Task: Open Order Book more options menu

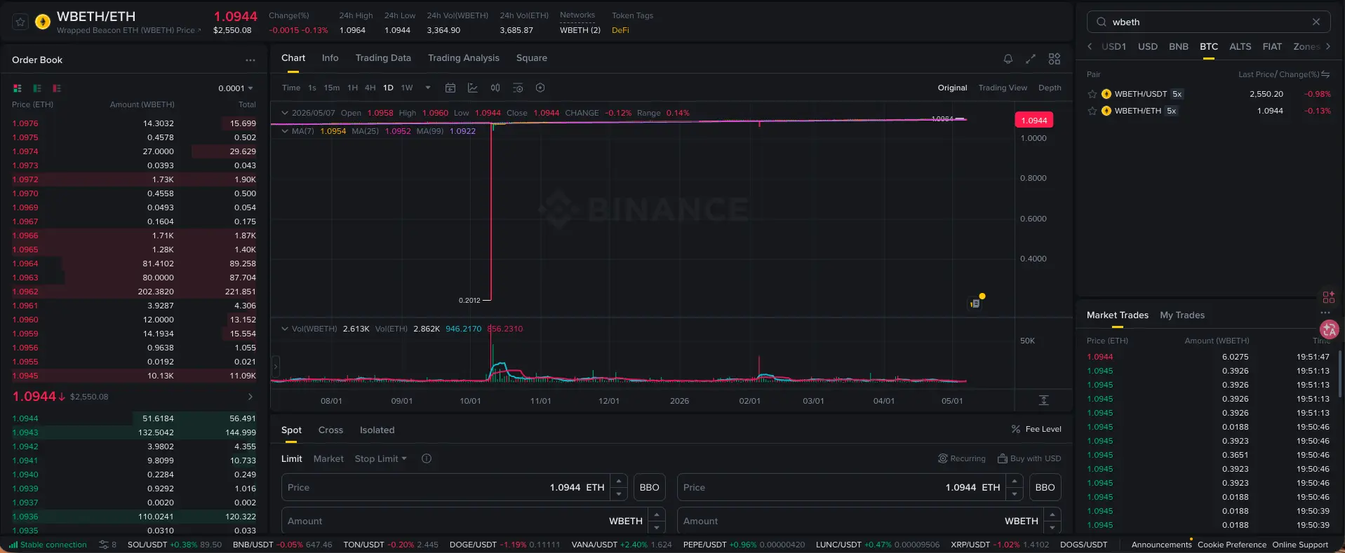Action: click(250, 60)
